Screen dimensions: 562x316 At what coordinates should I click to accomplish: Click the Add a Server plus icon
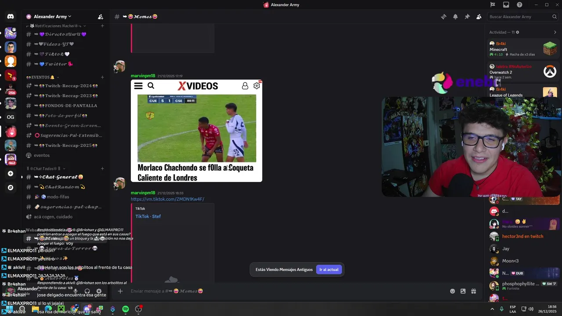[11, 173]
